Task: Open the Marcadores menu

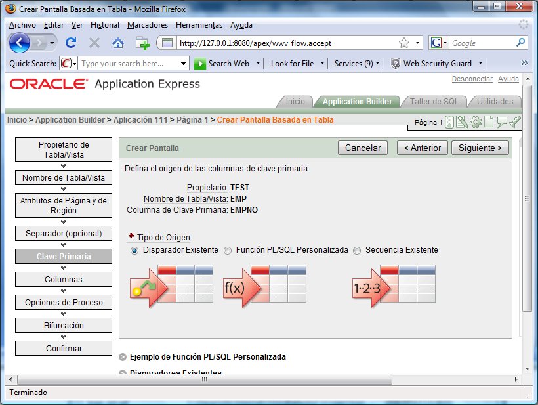Action: pos(148,25)
